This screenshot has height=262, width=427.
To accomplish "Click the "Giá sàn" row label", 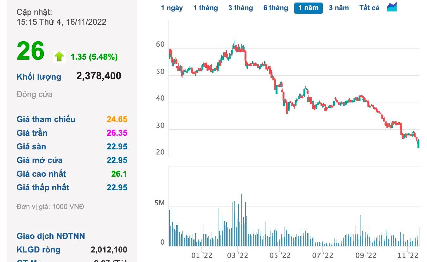I will (31, 147).
